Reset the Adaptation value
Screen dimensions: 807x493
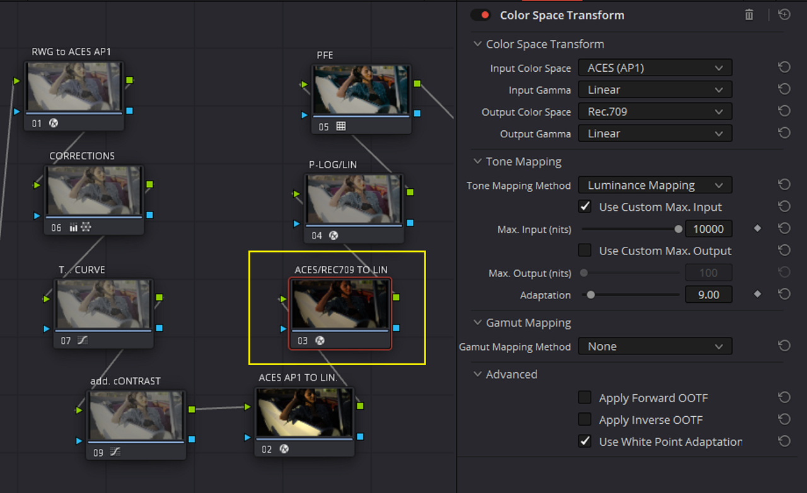784,294
